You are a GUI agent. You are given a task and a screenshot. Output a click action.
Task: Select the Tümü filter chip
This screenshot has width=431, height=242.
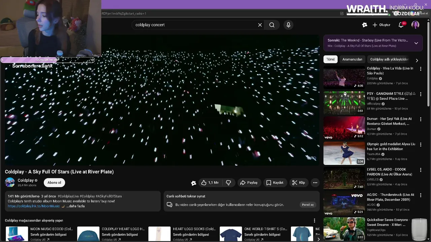[330, 59]
